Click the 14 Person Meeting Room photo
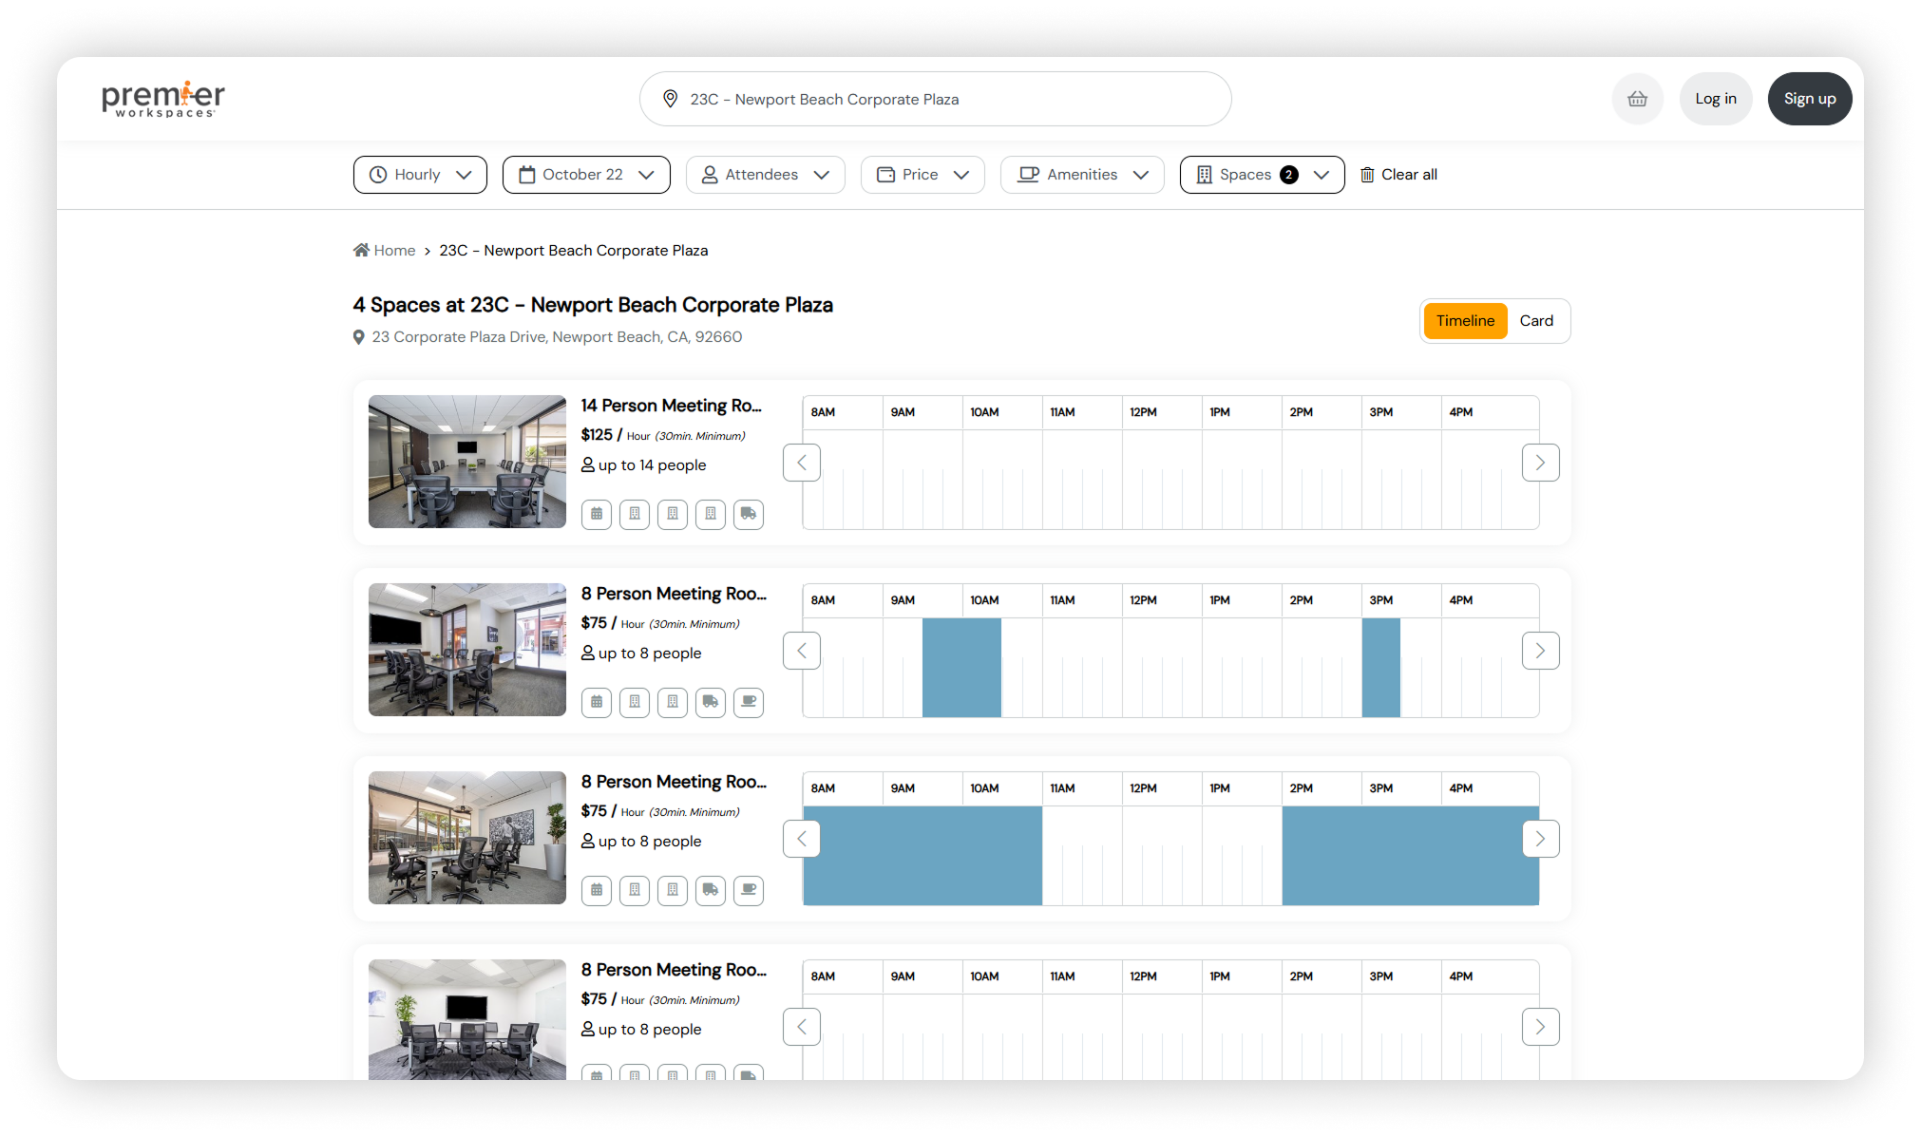 [x=467, y=462]
